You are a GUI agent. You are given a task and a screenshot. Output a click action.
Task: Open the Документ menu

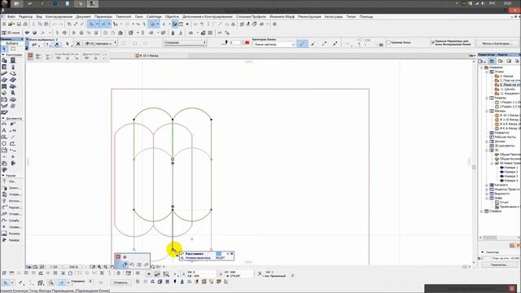pyautogui.click(x=83, y=16)
